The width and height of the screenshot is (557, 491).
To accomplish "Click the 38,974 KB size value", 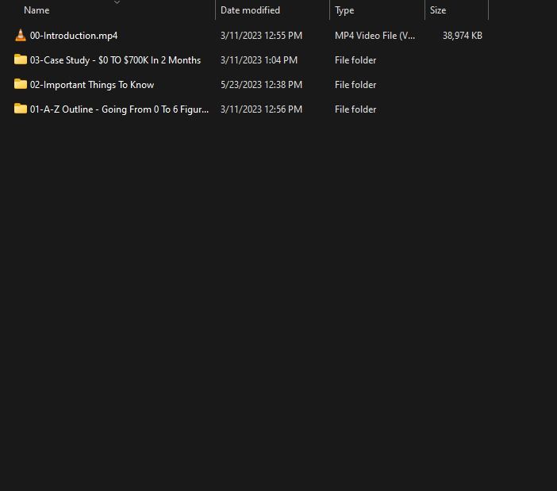I will coord(462,36).
